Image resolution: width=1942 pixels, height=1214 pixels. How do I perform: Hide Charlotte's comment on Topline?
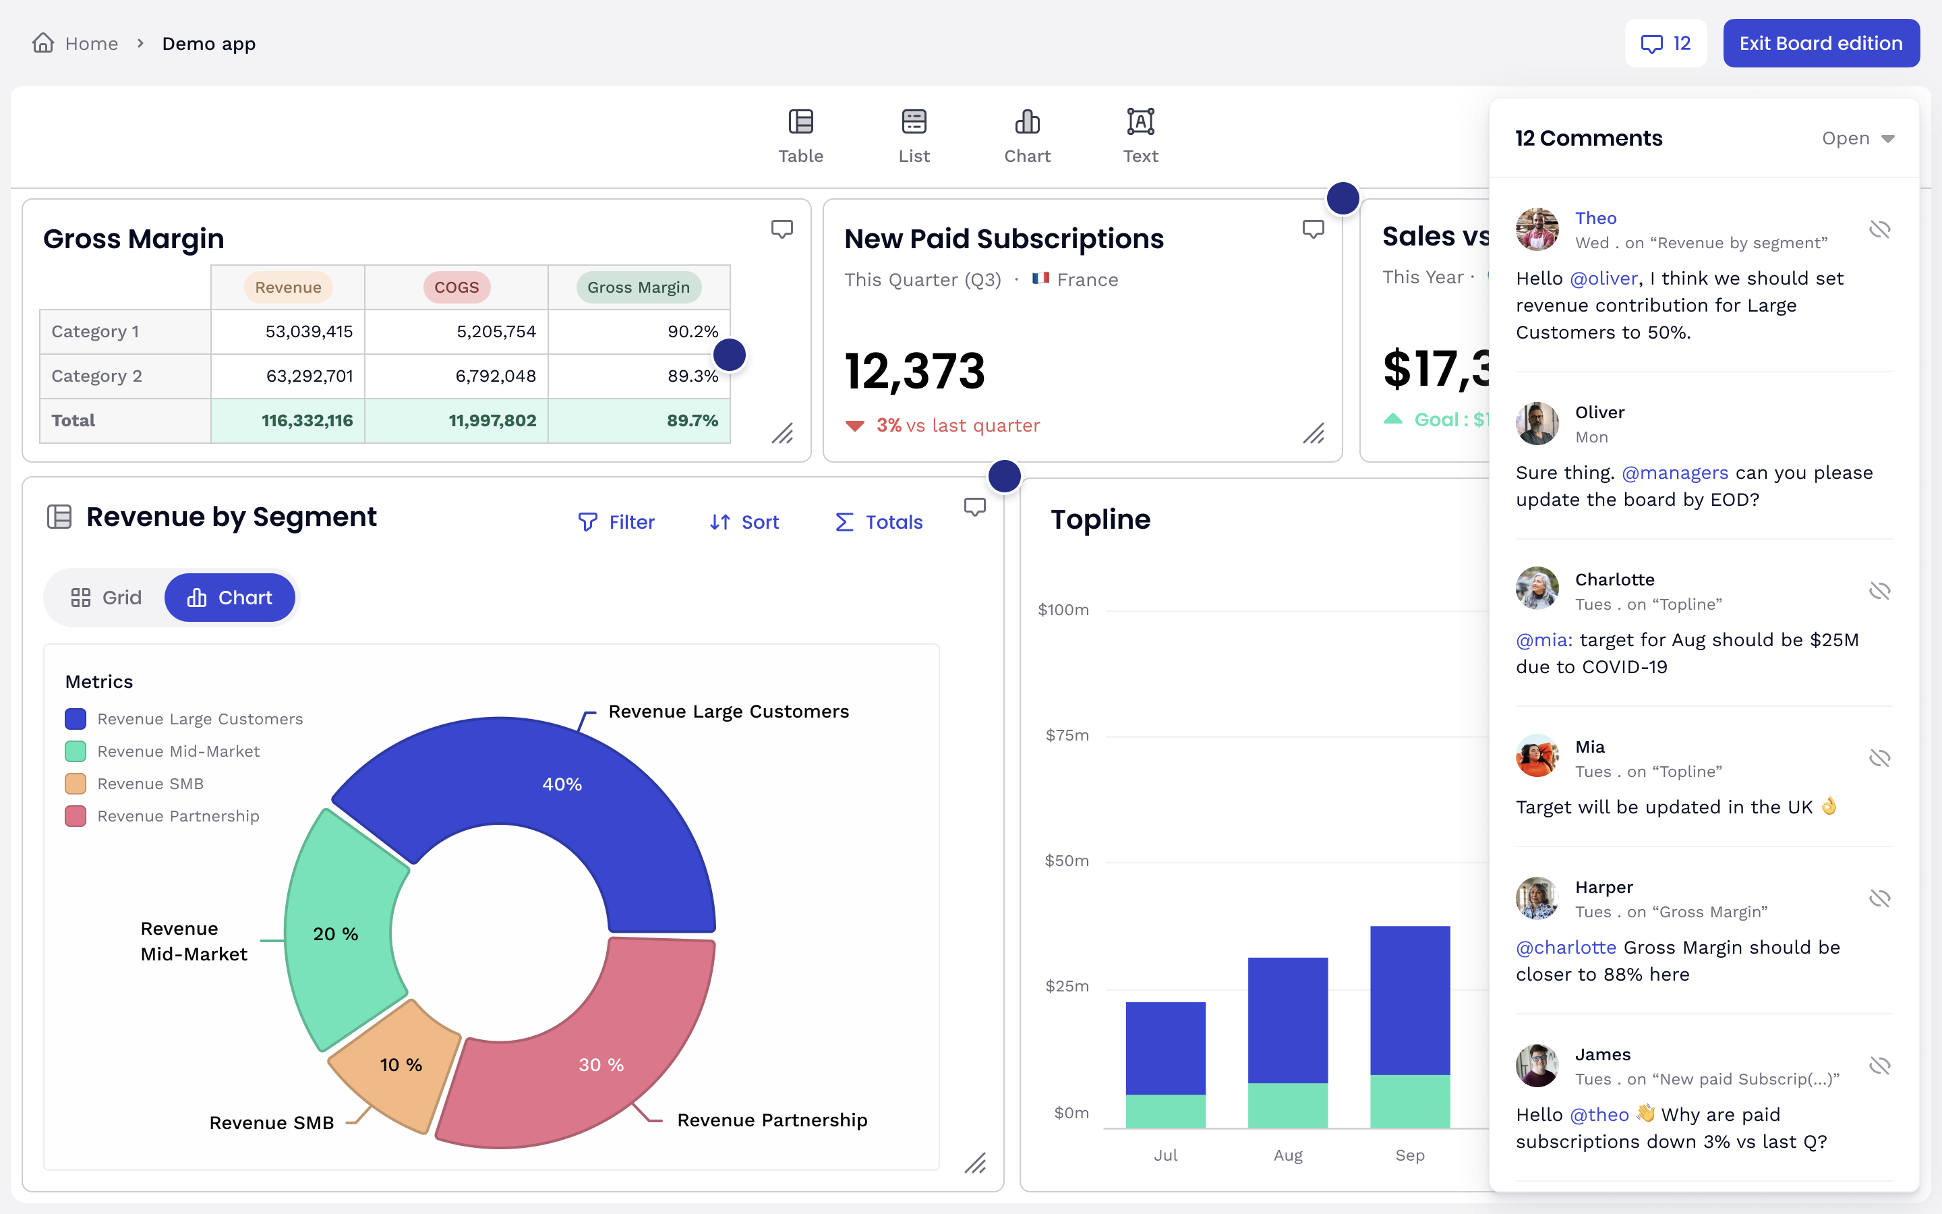1879,591
